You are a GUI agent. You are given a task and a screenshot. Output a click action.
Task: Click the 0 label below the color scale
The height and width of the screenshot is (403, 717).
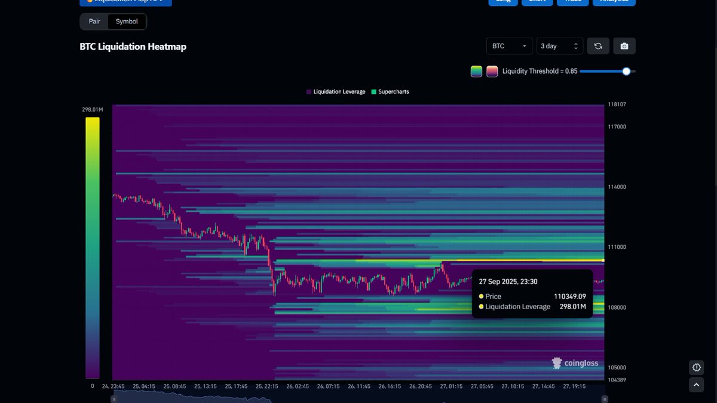[x=93, y=386]
